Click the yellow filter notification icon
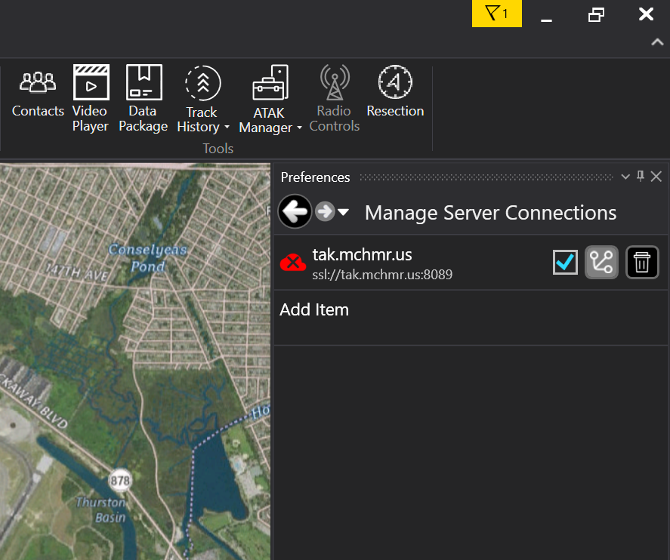 (x=496, y=14)
